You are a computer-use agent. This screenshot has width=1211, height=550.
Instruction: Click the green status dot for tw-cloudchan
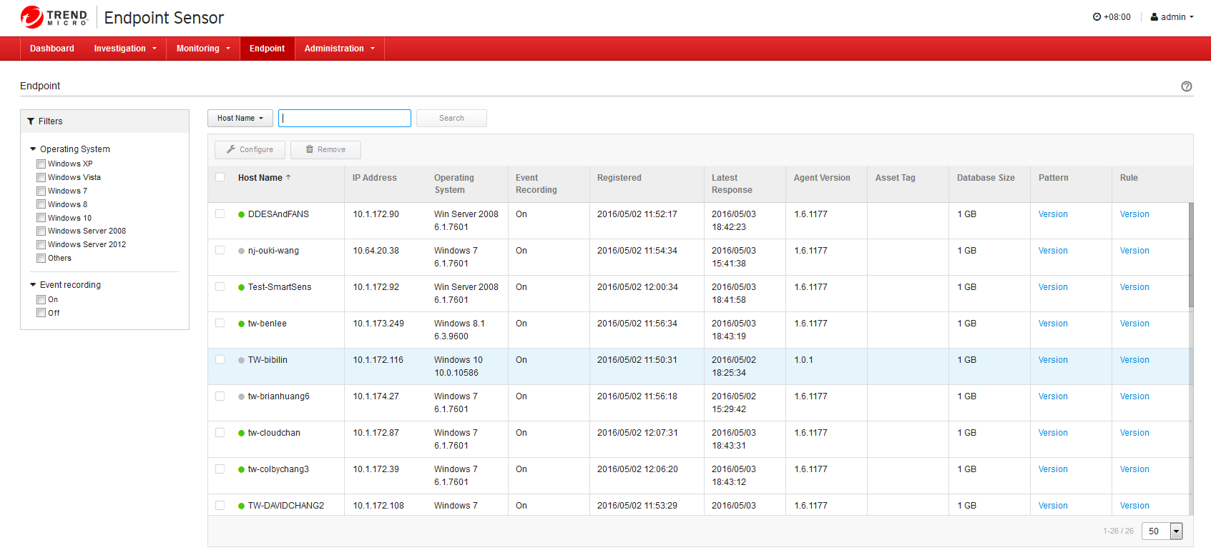point(241,433)
